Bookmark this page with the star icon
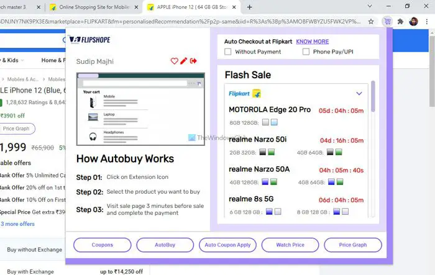435x275 pixels. coord(371,21)
